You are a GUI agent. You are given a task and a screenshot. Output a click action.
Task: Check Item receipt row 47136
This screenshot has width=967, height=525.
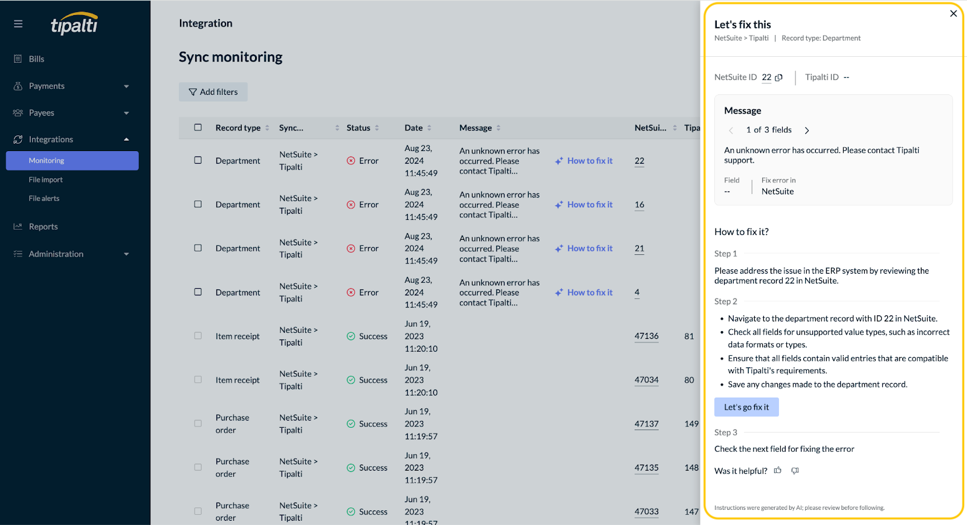coord(198,335)
